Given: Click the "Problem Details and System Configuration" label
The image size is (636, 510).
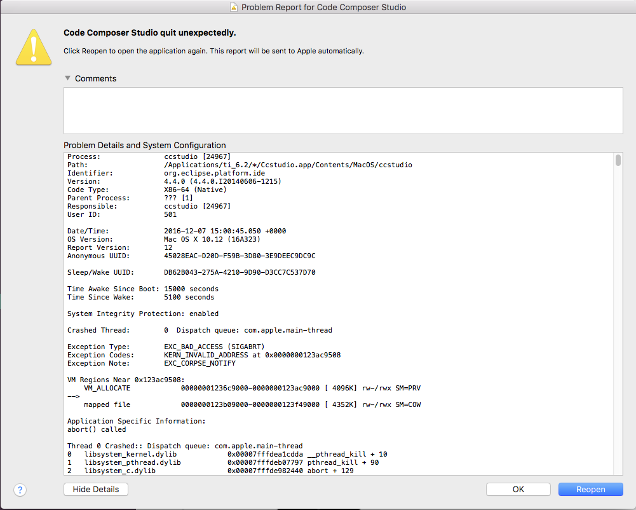Looking at the screenshot, I should point(144,145).
